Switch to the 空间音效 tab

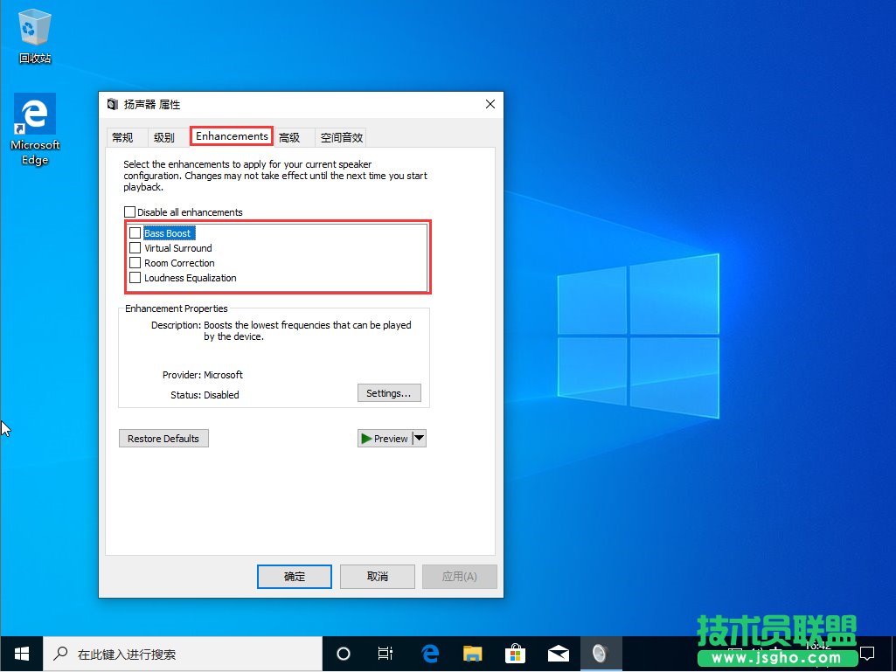point(341,136)
